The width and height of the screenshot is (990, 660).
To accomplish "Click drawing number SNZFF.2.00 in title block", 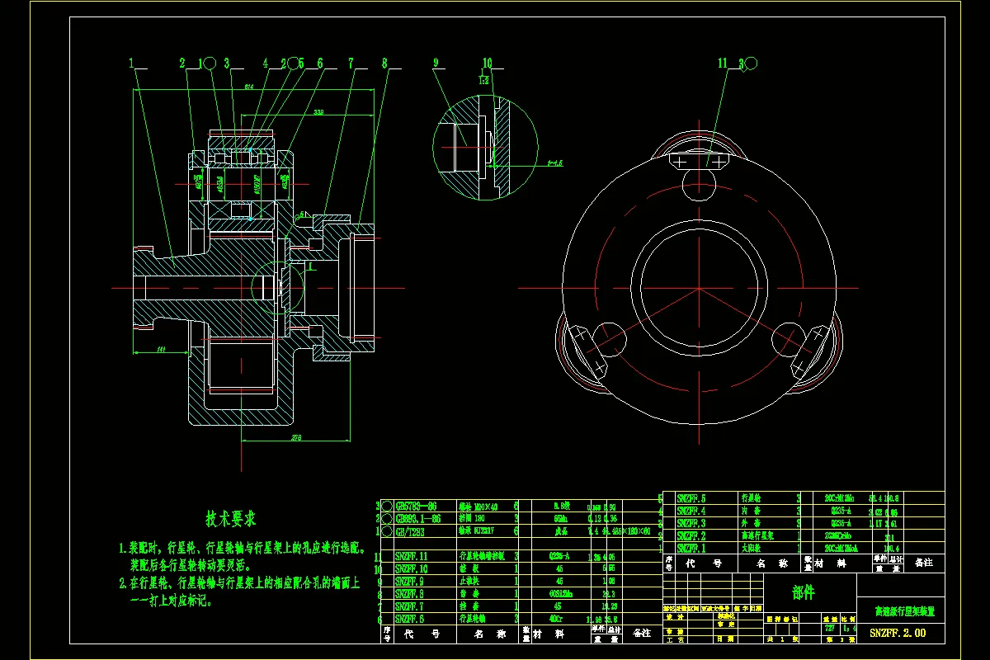I will point(898,633).
